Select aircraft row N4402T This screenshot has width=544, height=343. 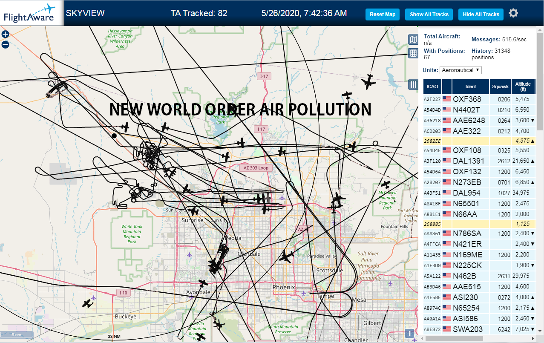click(x=479, y=110)
